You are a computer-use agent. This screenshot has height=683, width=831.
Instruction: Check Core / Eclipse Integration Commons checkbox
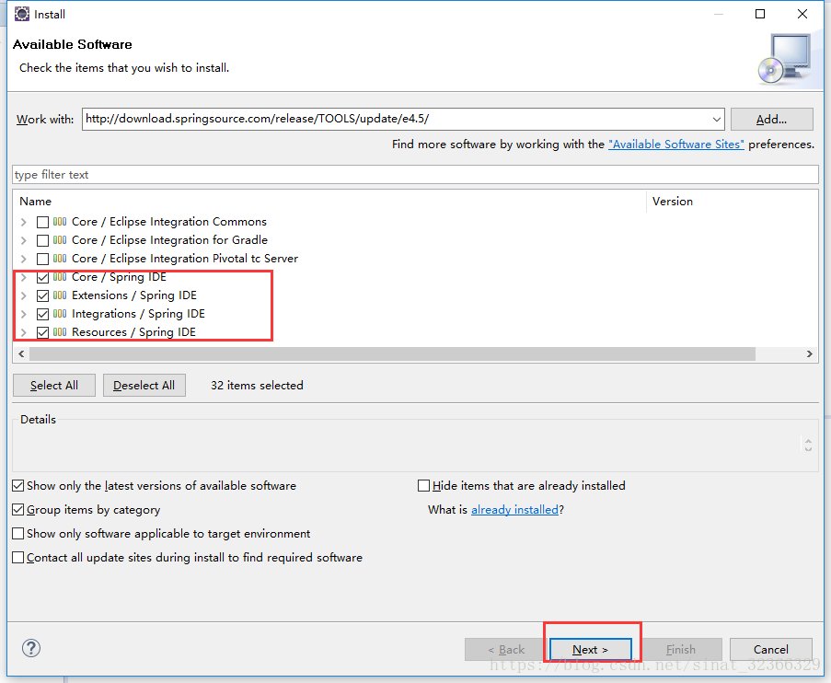click(43, 222)
